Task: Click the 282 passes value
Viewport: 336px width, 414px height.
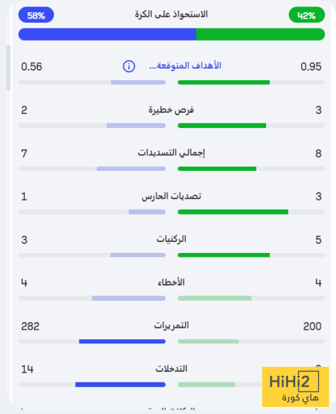Action: click(30, 326)
